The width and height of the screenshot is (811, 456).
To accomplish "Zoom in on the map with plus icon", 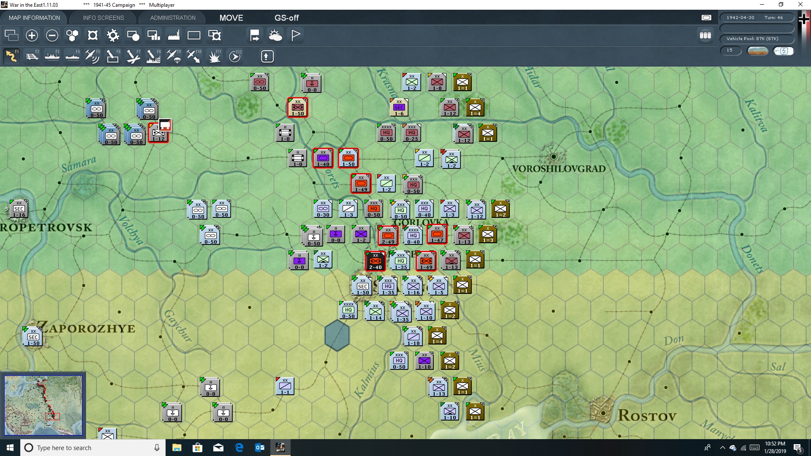I will pos(32,35).
